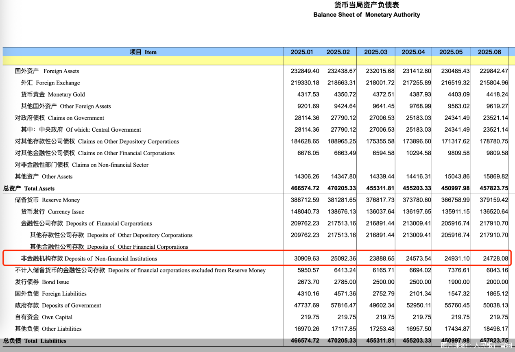The width and height of the screenshot is (515, 352).
Task: Click the 2025.03 column header
Action: point(375,52)
